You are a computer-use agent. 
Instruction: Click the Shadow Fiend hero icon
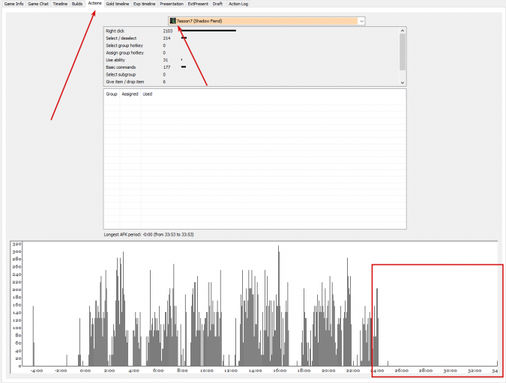tap(172, 21)
